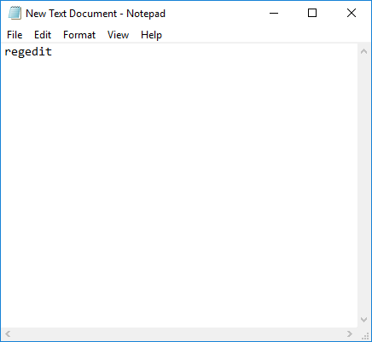The image size is (372, 342).
Task: Click the resize grip in window corner
Action: [x=364, y=334]
